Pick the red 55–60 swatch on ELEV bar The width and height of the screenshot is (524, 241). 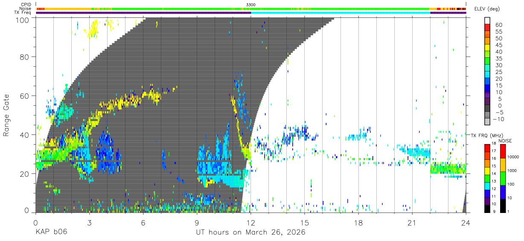point(488,28)
